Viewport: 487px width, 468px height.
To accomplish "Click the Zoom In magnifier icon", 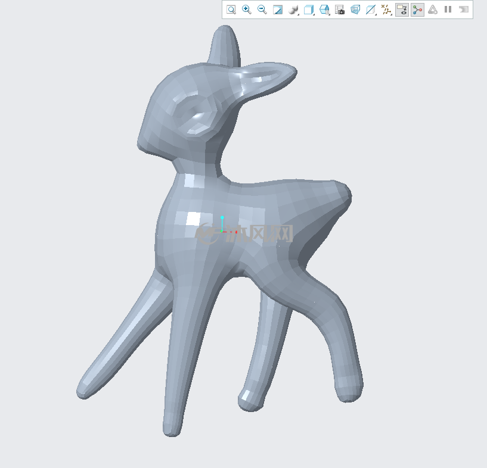I will click(x=247, y=10).
